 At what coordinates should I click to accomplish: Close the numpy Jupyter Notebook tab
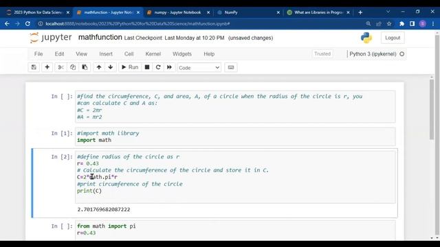(208, 12)
